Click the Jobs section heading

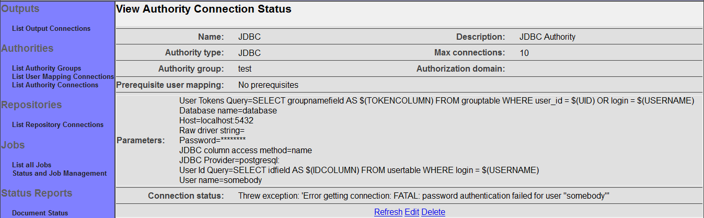click(x=13, y=145)
